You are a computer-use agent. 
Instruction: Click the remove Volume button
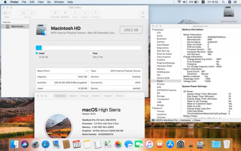point(32,13)
